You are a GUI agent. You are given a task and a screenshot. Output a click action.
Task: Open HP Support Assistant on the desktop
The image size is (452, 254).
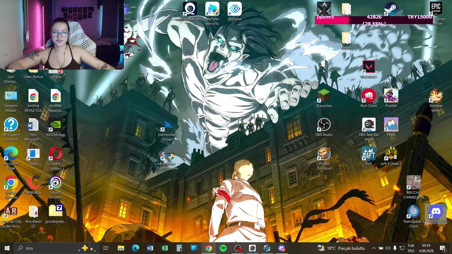point(11,130)
